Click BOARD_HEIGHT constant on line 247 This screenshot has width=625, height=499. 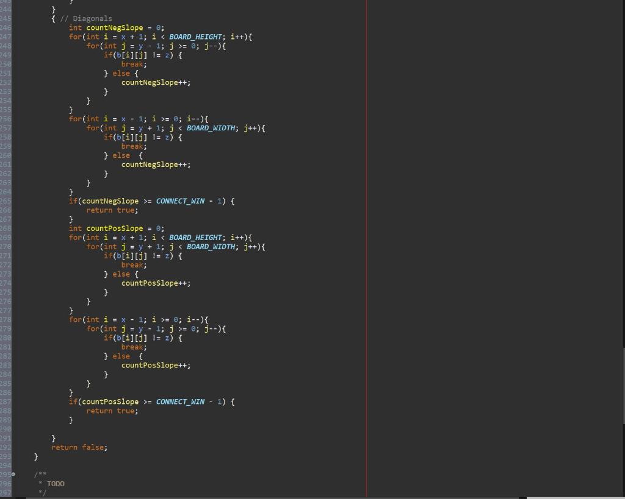[x=195, y=37]
